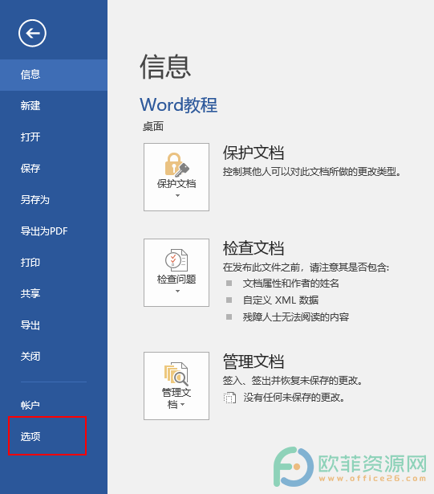
Task: Click the 管理文档 section heading
Action: pos(254,361)
